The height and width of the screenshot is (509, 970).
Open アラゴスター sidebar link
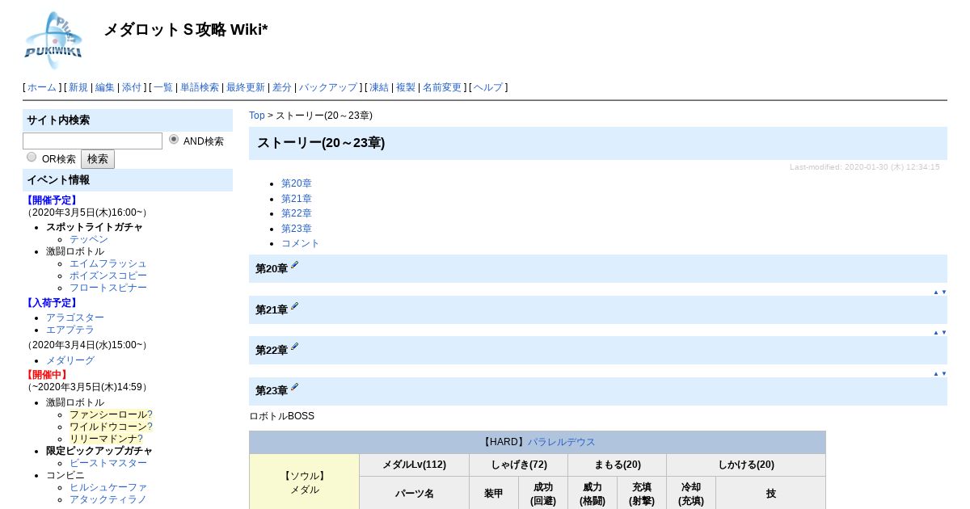click(75, 318)
